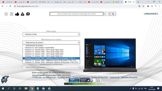
Task: Open the Windows Start button
Action: (x=3, y=88)
